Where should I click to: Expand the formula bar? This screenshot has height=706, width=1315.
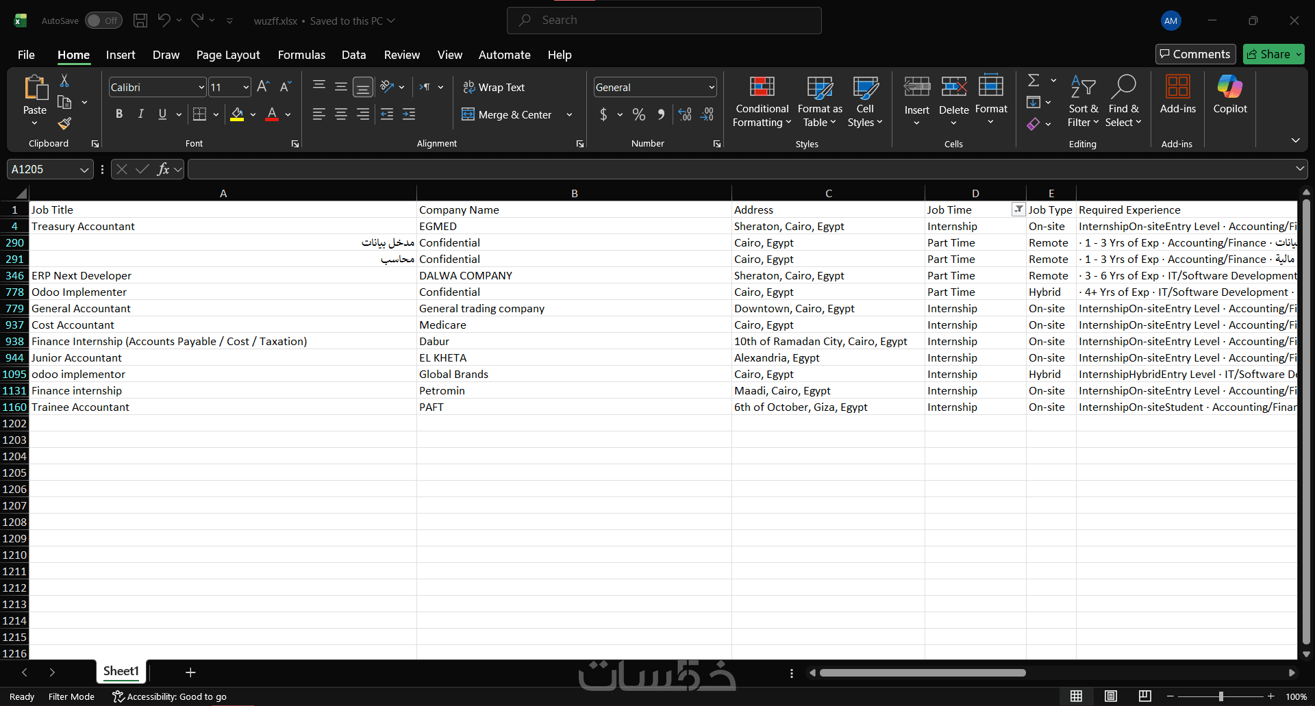click(1299, 168)
